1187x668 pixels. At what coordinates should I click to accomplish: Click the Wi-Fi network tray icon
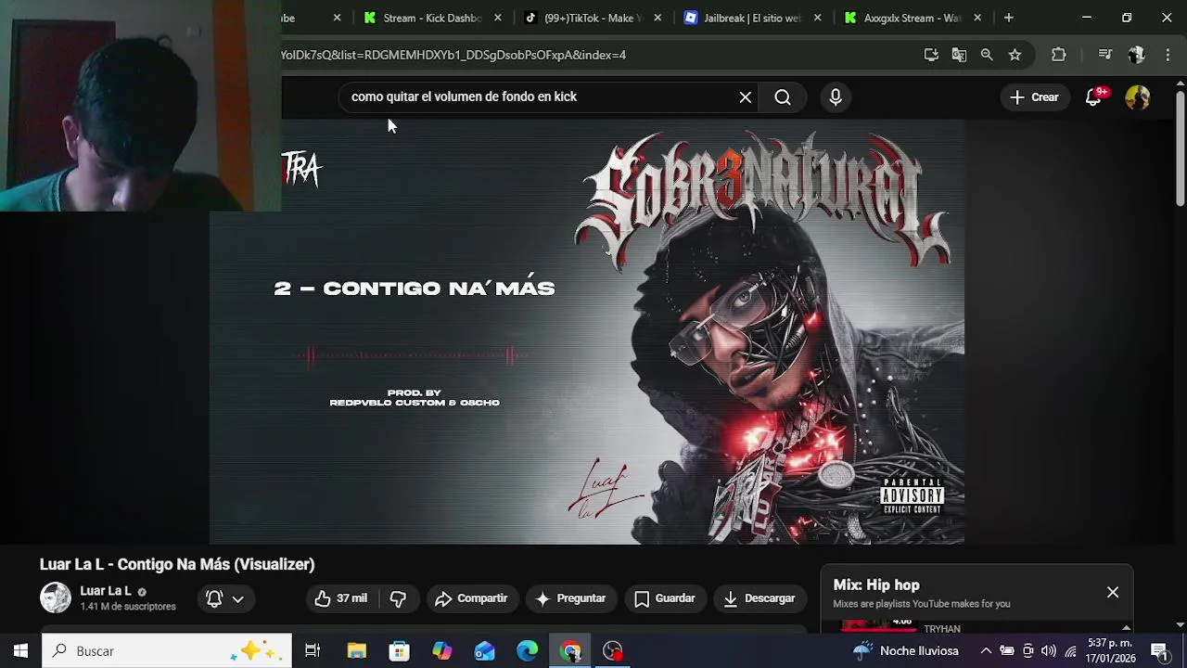click(x=1070, y=650)
